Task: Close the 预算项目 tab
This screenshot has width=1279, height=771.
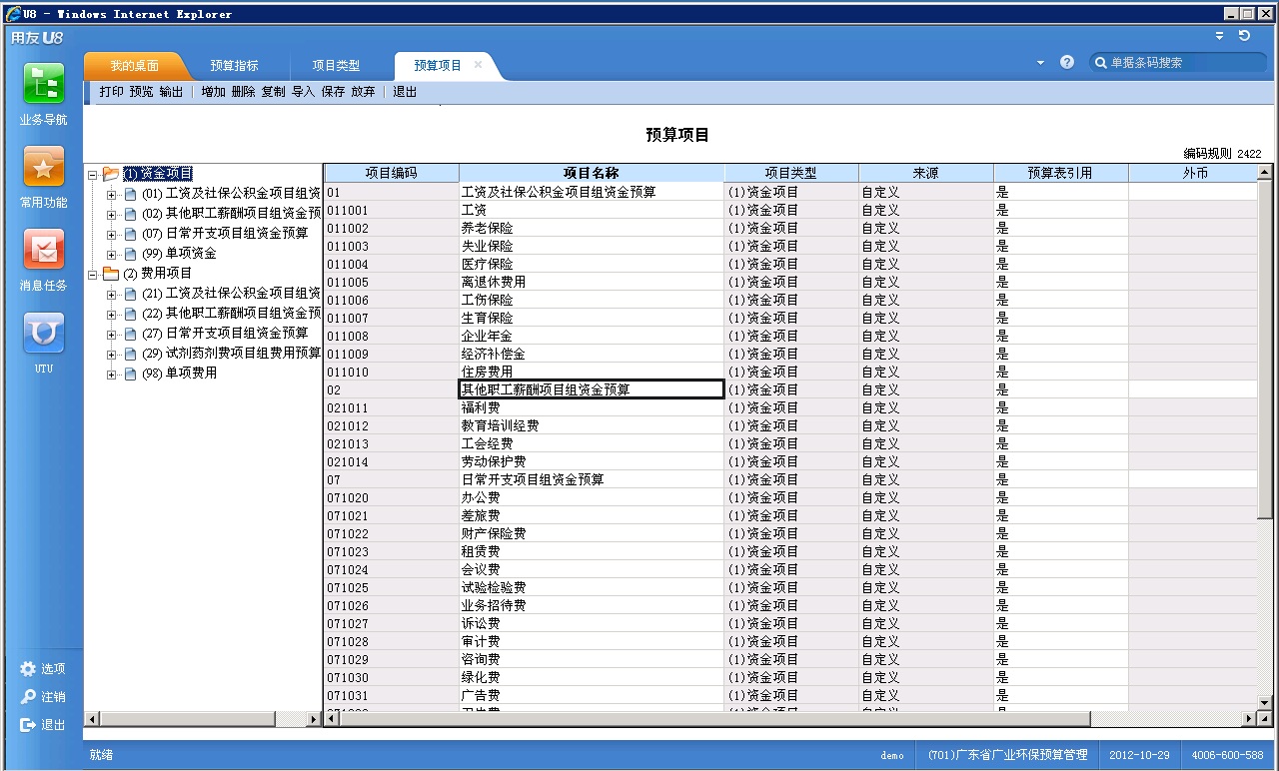Action: [x=478, y=65]
